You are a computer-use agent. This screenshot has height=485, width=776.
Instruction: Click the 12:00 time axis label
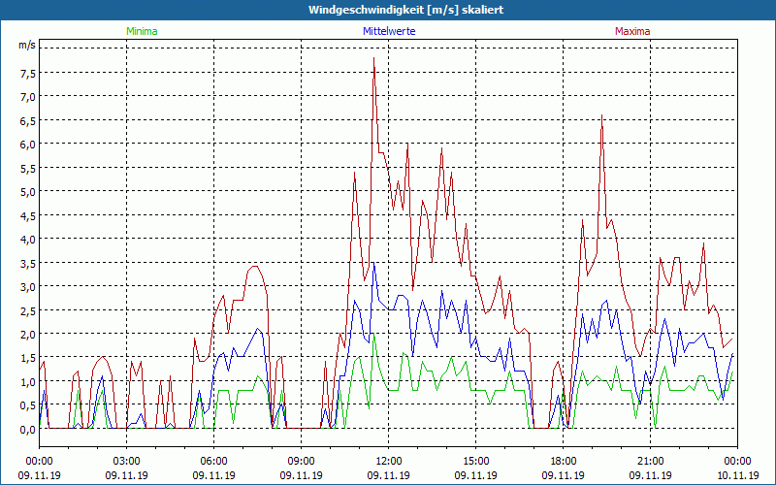click(x=389, y=462)
